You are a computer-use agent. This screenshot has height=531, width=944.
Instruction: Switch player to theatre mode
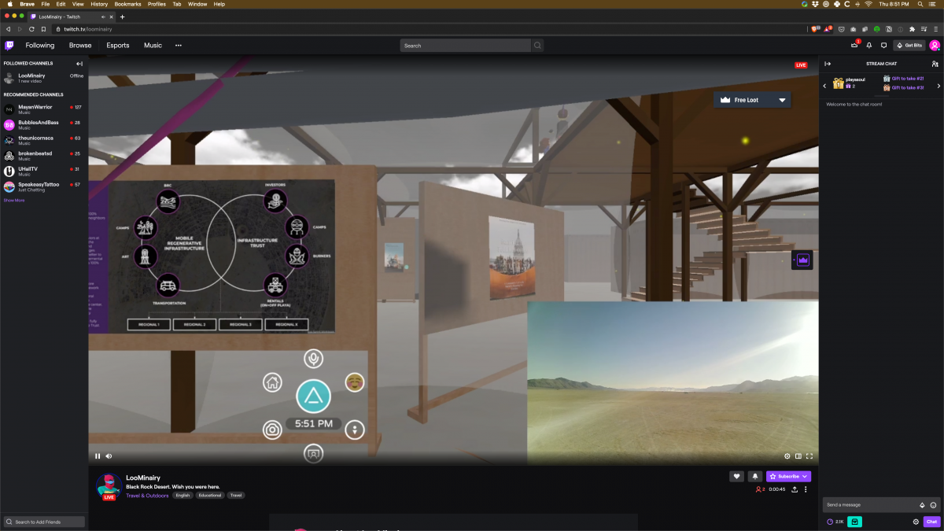tap(798, 456)
